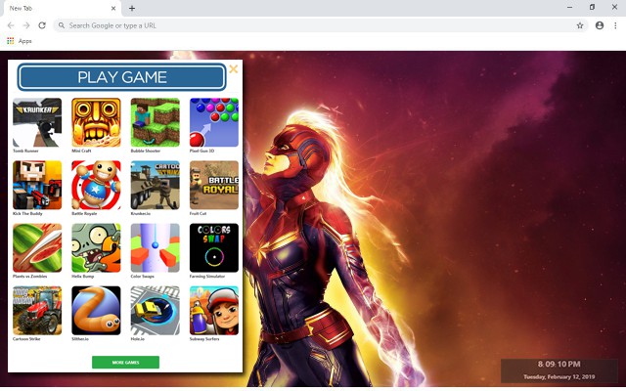Open the Chrome profile avatar icon
The image size is (626, 391).
click(600, 25)
